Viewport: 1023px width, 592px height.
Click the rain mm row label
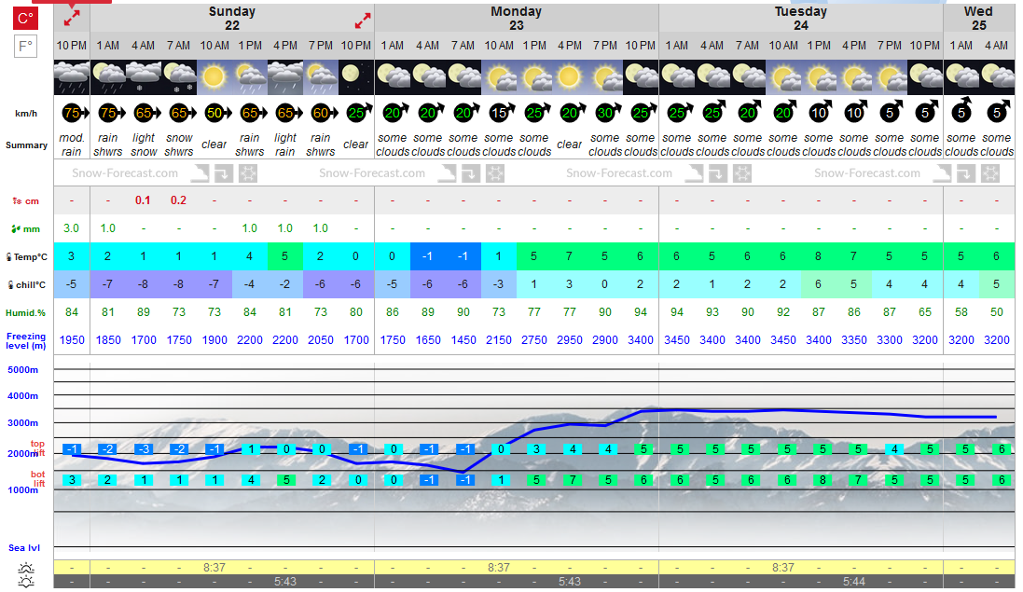26,228
